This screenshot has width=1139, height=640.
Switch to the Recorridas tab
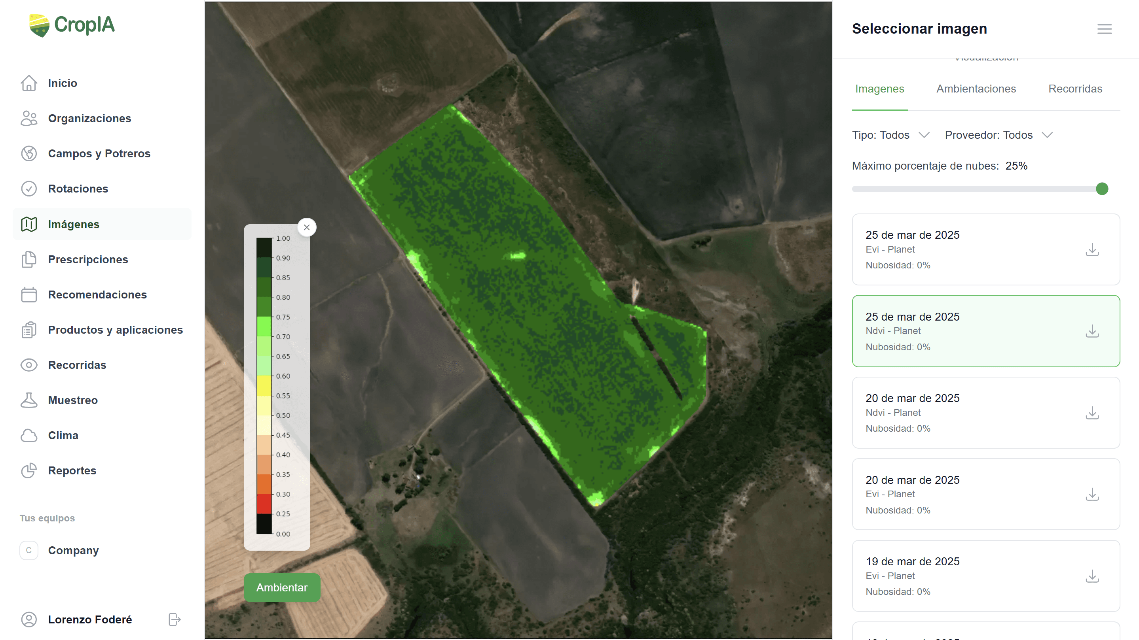point(1075,89)
